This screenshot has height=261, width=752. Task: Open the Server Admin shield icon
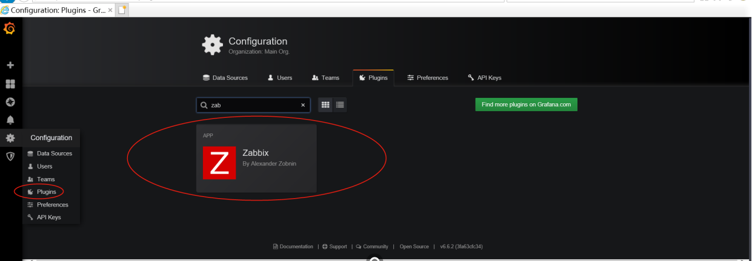10,156
